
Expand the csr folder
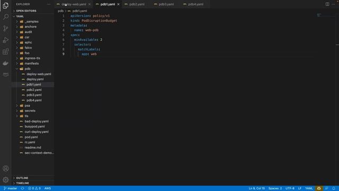click(27, 37)
